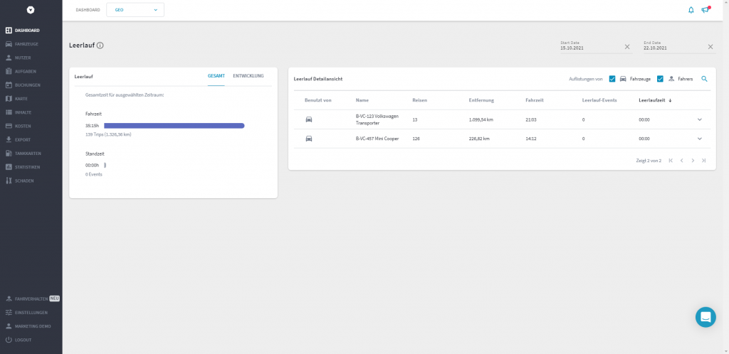Go to the previous results page

tap(681, 161)
